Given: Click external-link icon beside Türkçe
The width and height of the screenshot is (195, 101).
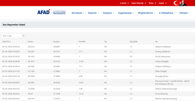Looking at the screenshot, I should click(x=155, y=3).
